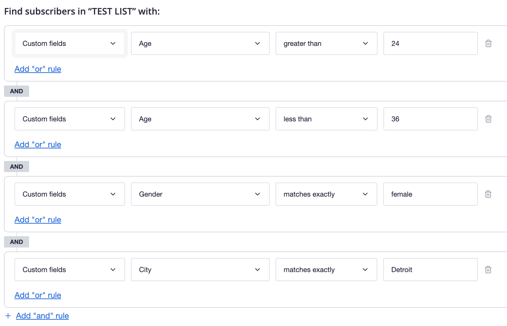This screenshot has height=326, width=507.
Task: Add "or" rule under the Gender condition
Action: [x=38, y=220]
